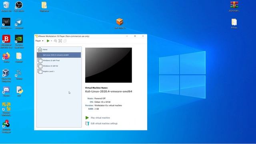The image size is (256, 144).
Task: Select the Typora desktop icon
Action: [x=19, y=75]
